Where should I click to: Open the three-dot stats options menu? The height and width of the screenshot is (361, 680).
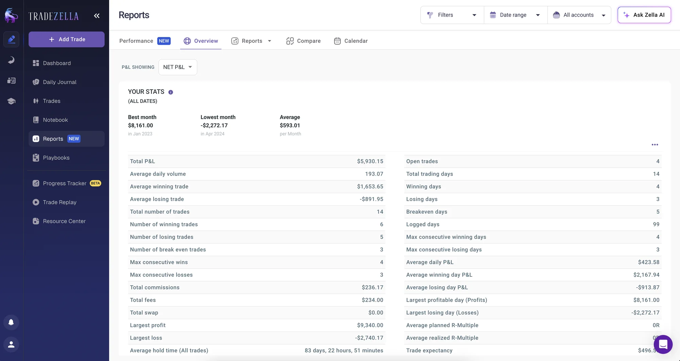point(655,145)
